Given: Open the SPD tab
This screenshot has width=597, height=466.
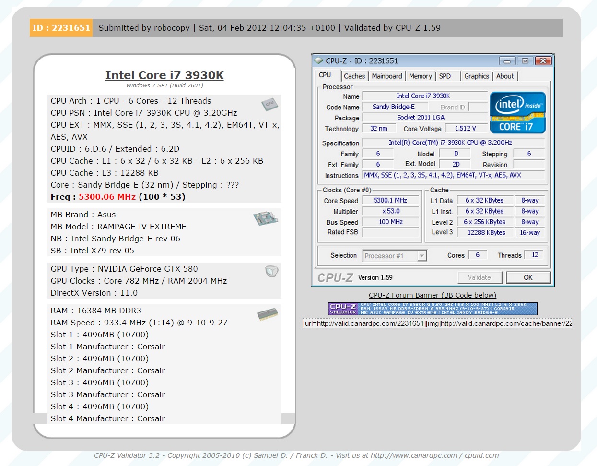Looking at the screenshot, I should point(445,76).
